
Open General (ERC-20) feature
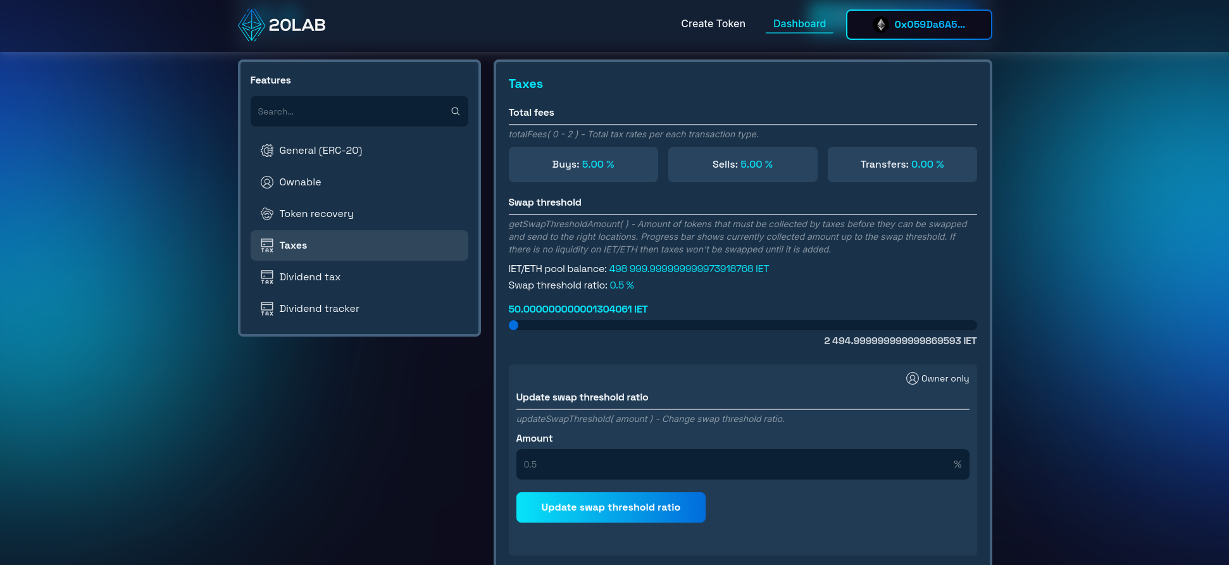click(x=359, y=151)
